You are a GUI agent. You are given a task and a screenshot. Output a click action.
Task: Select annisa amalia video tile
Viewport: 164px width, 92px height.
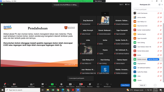pos(105,20)
